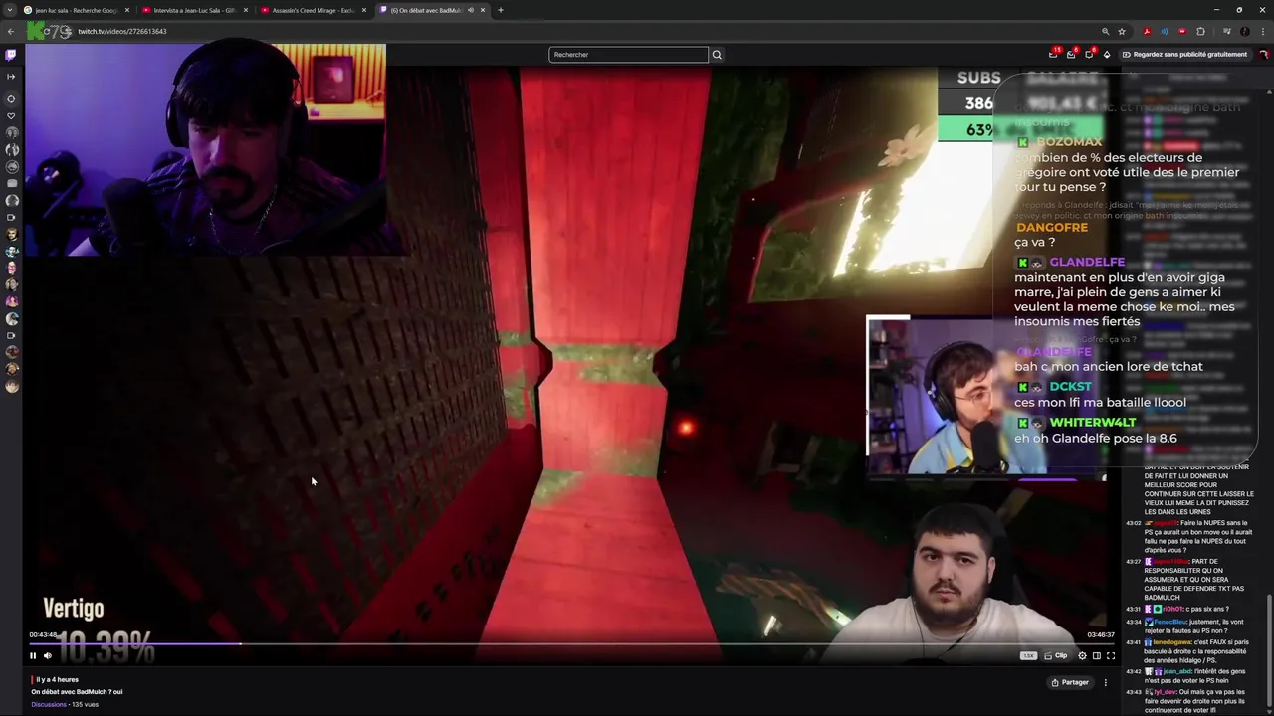The width and height of the screenshot is (1274, 716).
Task: Mute the video player volume
Action: pos(47,655)
